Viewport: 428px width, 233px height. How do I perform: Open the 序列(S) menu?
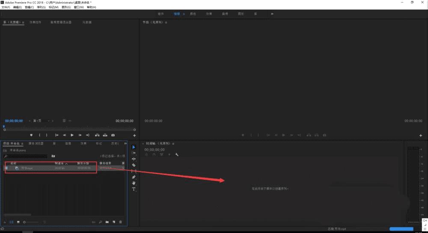41,7
